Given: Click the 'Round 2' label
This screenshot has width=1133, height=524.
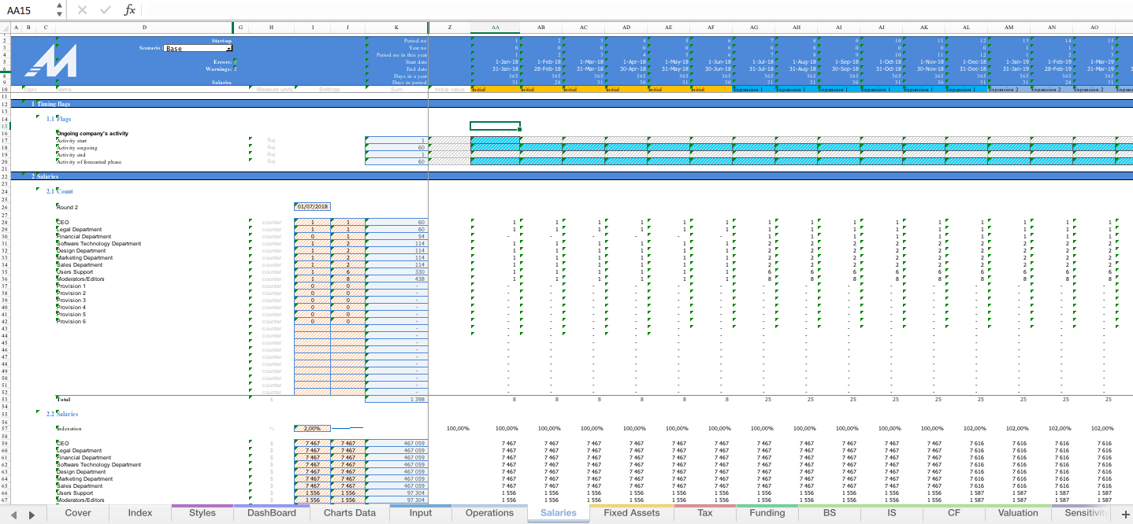Looking at the screenshot, I should (x=67, y=207).
